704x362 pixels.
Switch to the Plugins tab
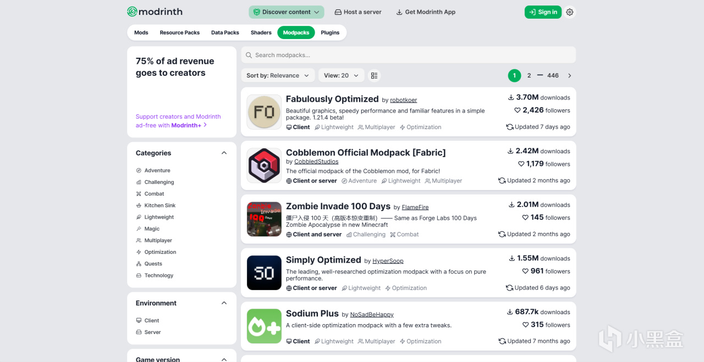pyautogui.click(x=330, y=32)
